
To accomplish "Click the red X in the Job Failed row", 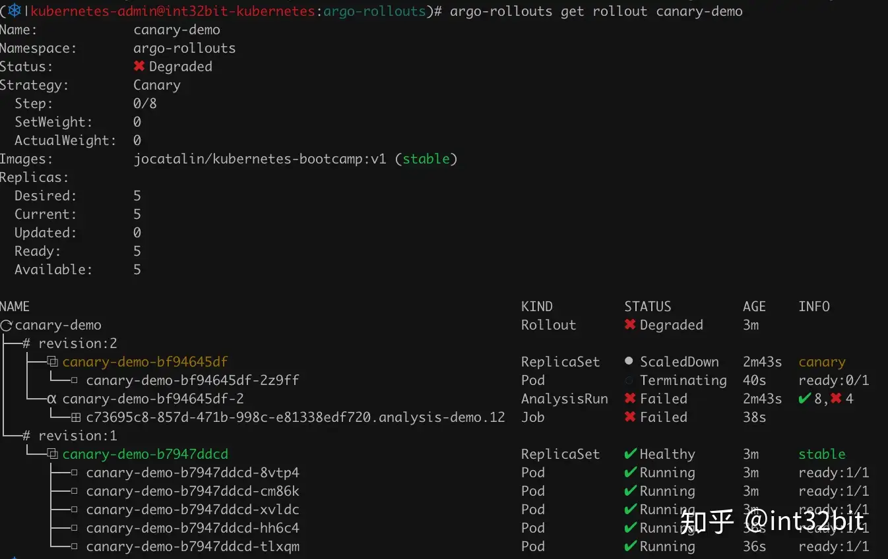I will pos(630,417).
